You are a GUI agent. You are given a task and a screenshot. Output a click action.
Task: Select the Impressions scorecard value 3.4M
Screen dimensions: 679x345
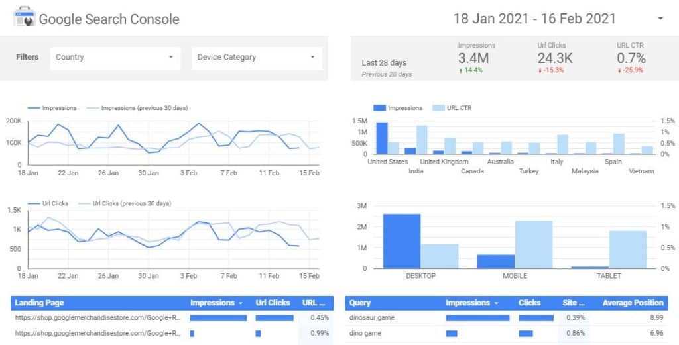coord(473,58)
